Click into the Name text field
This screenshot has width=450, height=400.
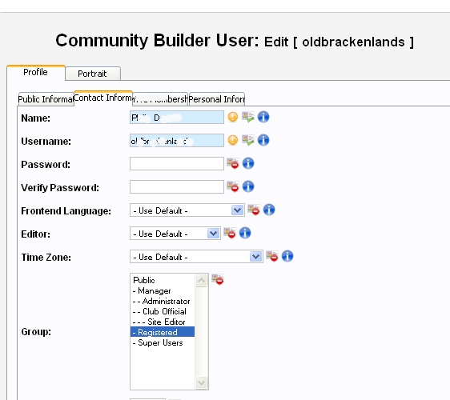pyautogui.click(x=177, y=118)
